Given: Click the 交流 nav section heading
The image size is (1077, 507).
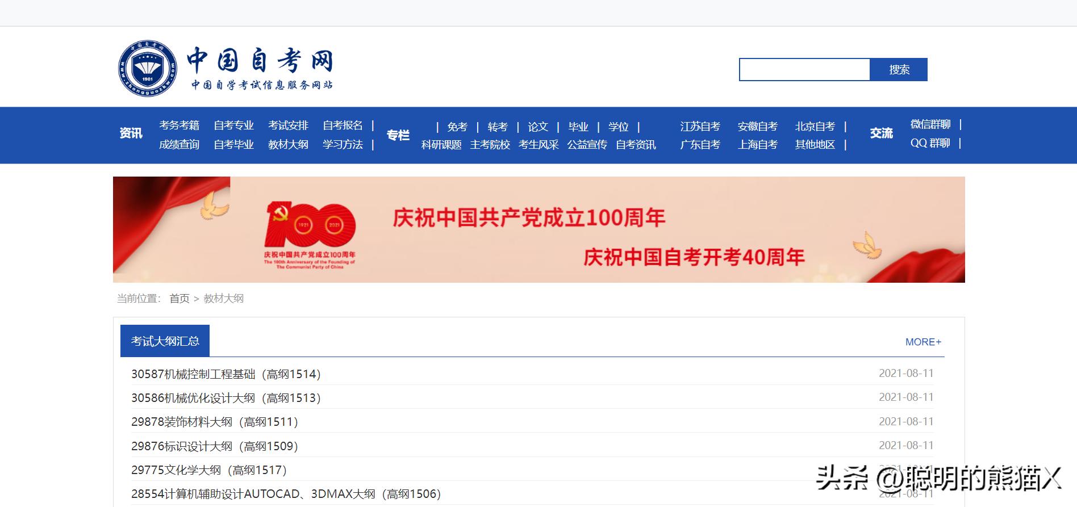Looking at the screenshot, I should [x=882, y=133].
